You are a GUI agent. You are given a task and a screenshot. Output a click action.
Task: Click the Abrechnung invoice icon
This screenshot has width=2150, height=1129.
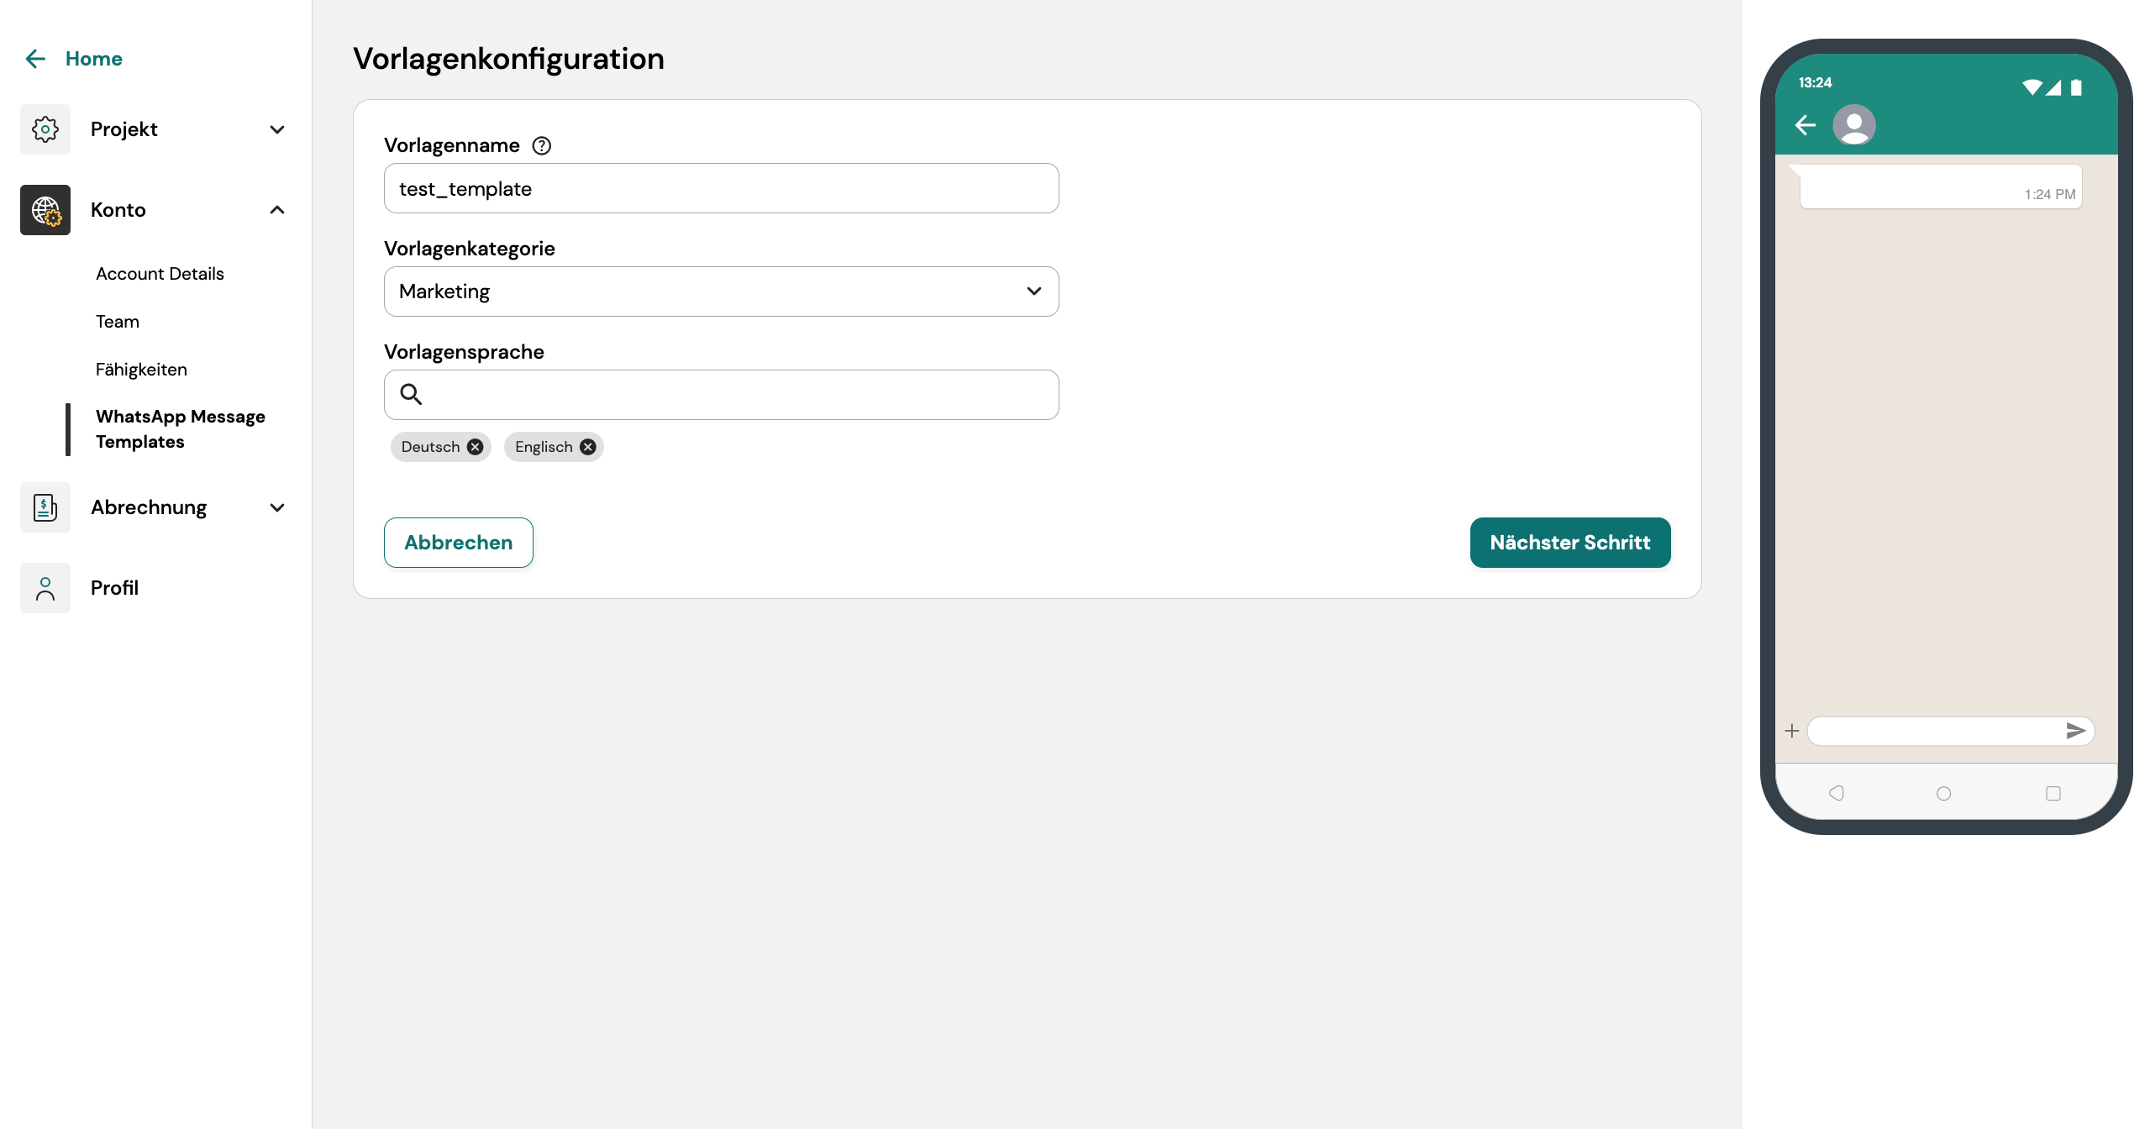pos(45,507)
